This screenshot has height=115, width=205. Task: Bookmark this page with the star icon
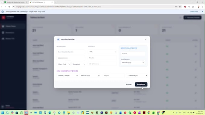(180, 7)
